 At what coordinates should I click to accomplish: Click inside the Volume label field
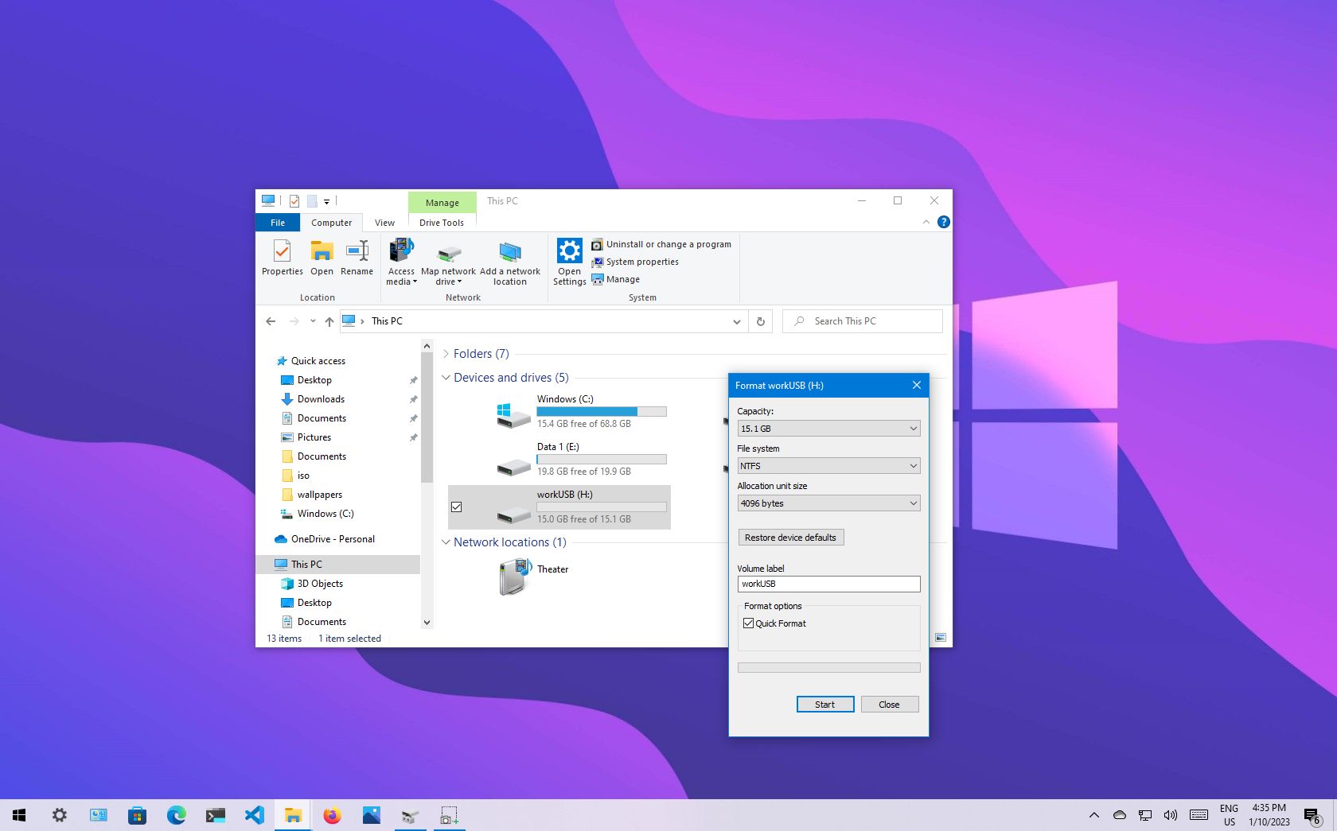tap(828, 584)
